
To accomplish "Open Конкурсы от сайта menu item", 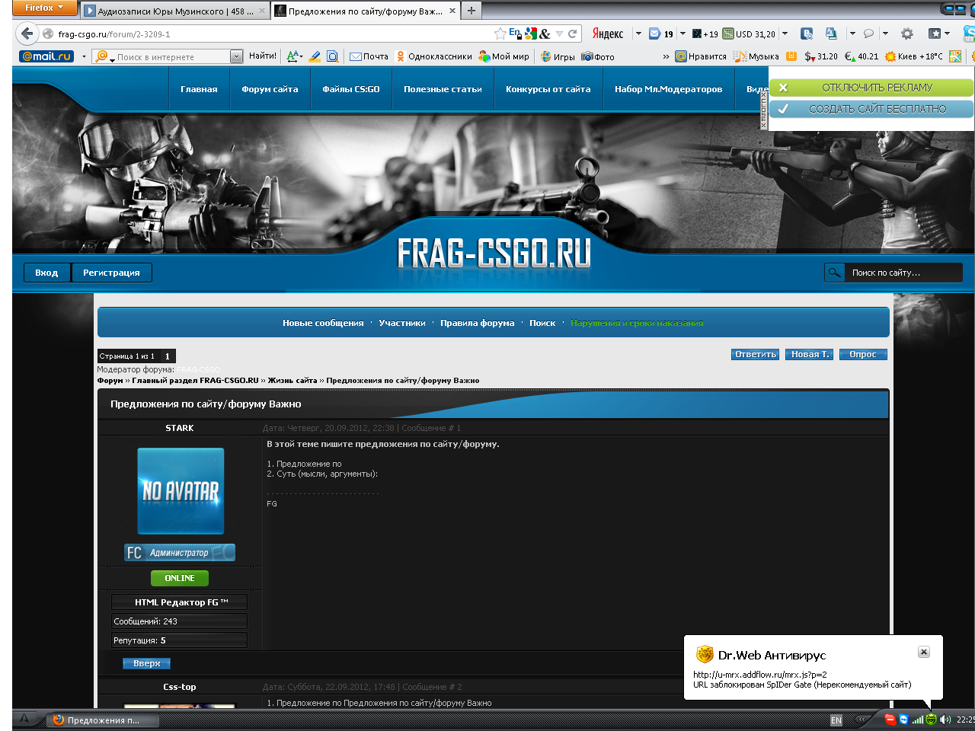I will [548, 89].
